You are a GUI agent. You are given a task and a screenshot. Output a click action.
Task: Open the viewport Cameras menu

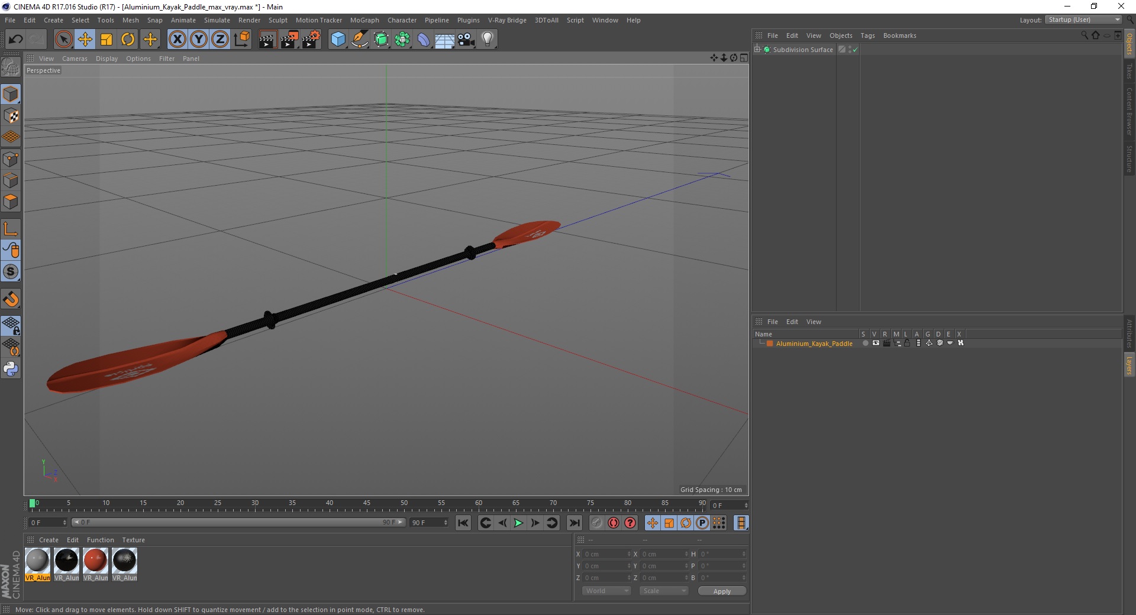click(75, 59)
